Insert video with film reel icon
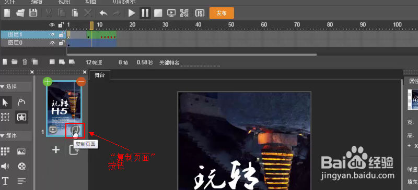This screenshot has height=190, width=418. (x=21, y=167)
